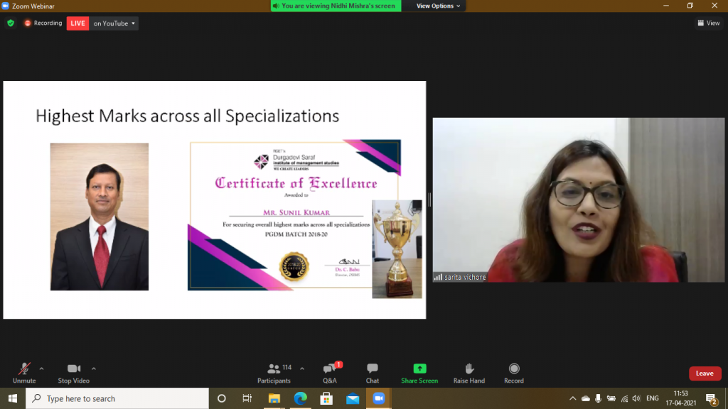Open Cortana from the taskbar
The width and height of the screenshot is (728, 409).
(222, 398)
